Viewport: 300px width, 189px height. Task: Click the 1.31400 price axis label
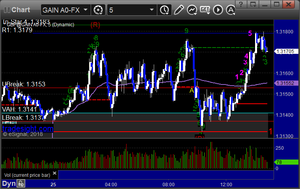pos(285,115)
